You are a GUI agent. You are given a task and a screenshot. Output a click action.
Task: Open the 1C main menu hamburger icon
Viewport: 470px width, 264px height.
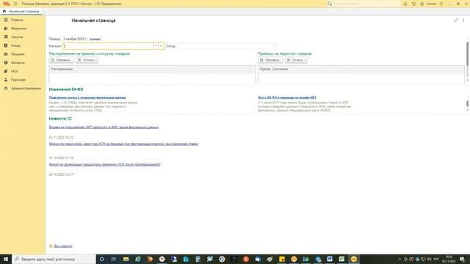[15, 4]
